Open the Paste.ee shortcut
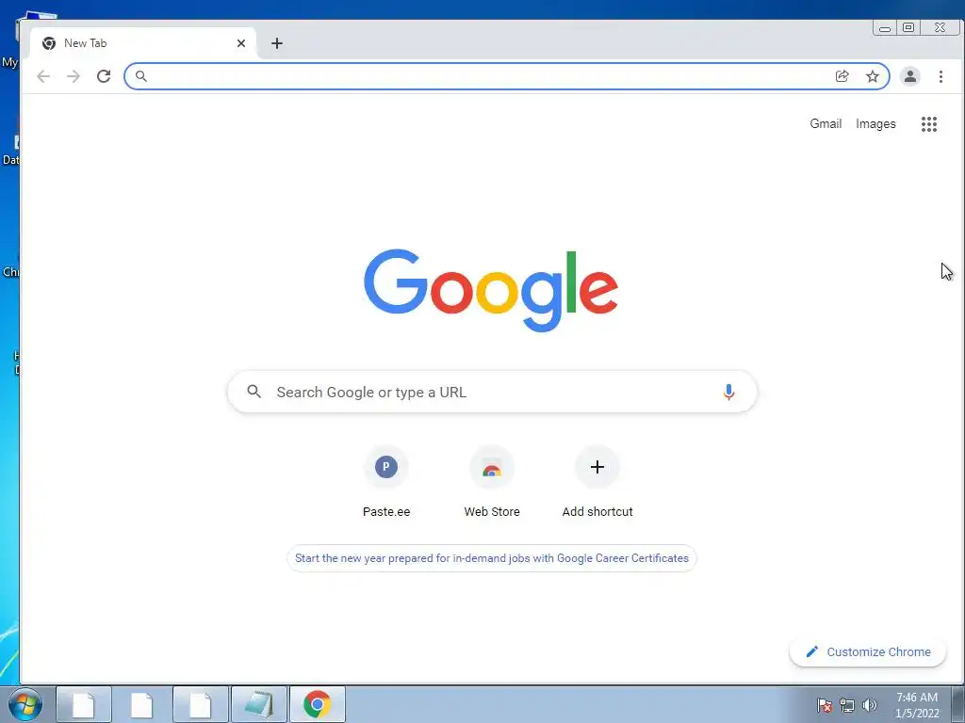Screen dimensions: 965x723 (x=385, y=483)
